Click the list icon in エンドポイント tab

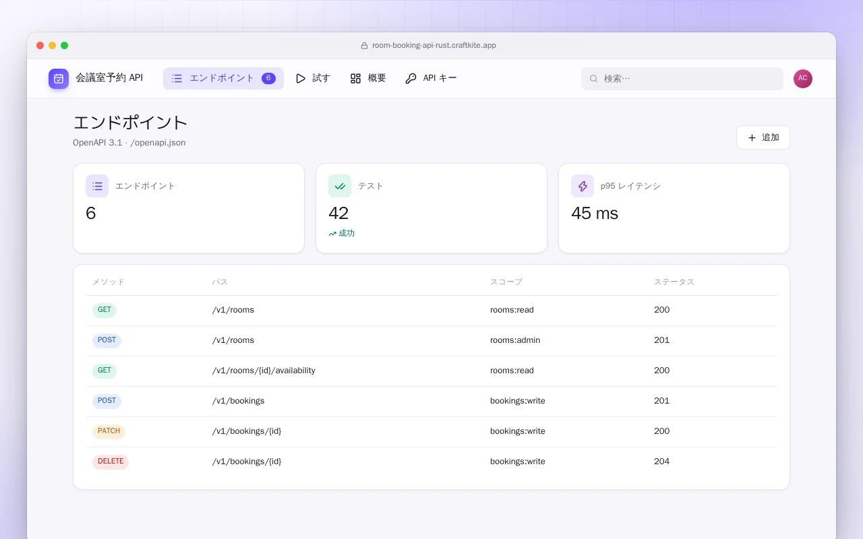[x=177, y=78]
